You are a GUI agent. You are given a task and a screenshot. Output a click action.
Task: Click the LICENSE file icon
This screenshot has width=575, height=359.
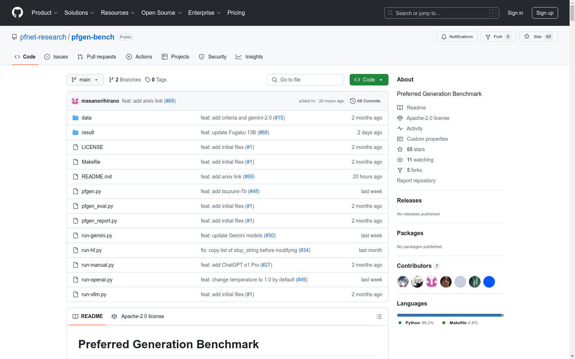75,147
